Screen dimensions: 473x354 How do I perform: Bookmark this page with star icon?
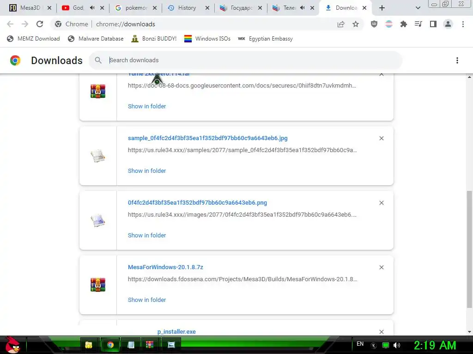pyautogui.click(x=356, y=24)
